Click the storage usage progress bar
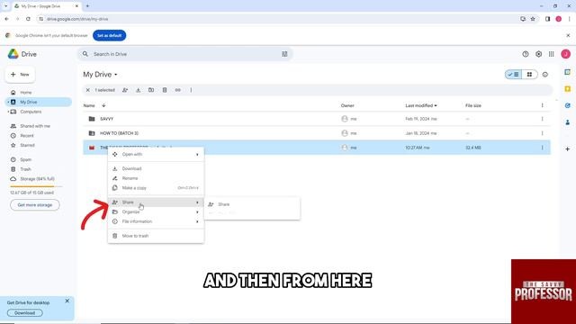The image size is (576, 324). pos(36,186)
